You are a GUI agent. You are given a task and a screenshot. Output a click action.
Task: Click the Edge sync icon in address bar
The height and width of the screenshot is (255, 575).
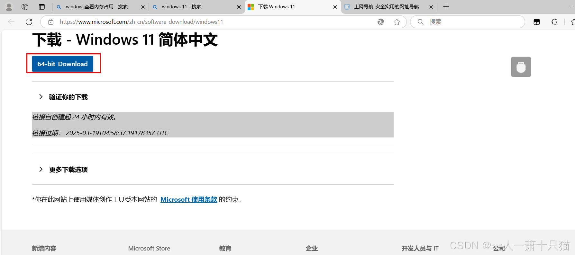[381, 22]
